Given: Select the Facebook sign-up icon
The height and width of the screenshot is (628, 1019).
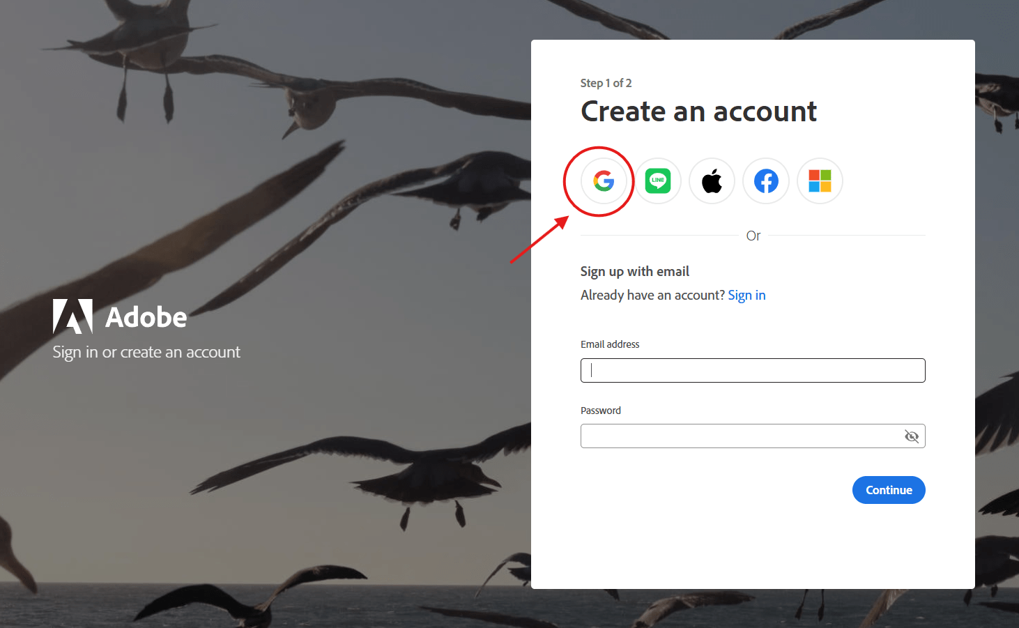Looking at the screenshot, I should (x=766, y=181).
